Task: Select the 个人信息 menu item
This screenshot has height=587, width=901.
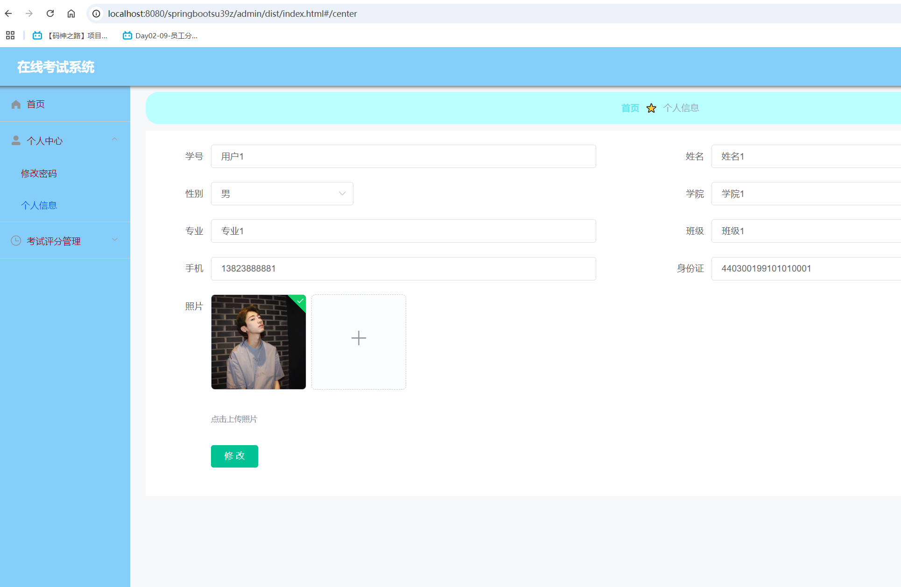Action: click(39, 205)
